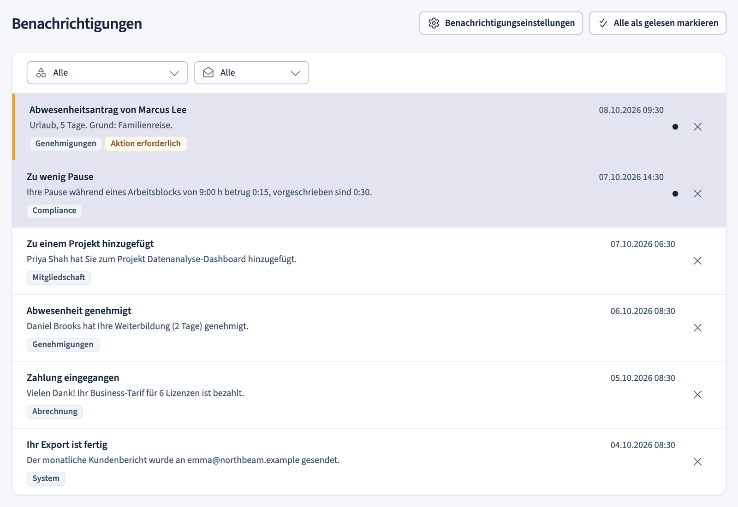738x507 pixels.
Task: Click the Aktion erforderlich tag
Action: (146, 143)
